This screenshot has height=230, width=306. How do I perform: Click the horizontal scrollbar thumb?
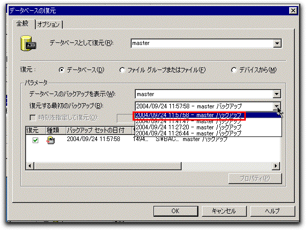click(x=108, y=166)
